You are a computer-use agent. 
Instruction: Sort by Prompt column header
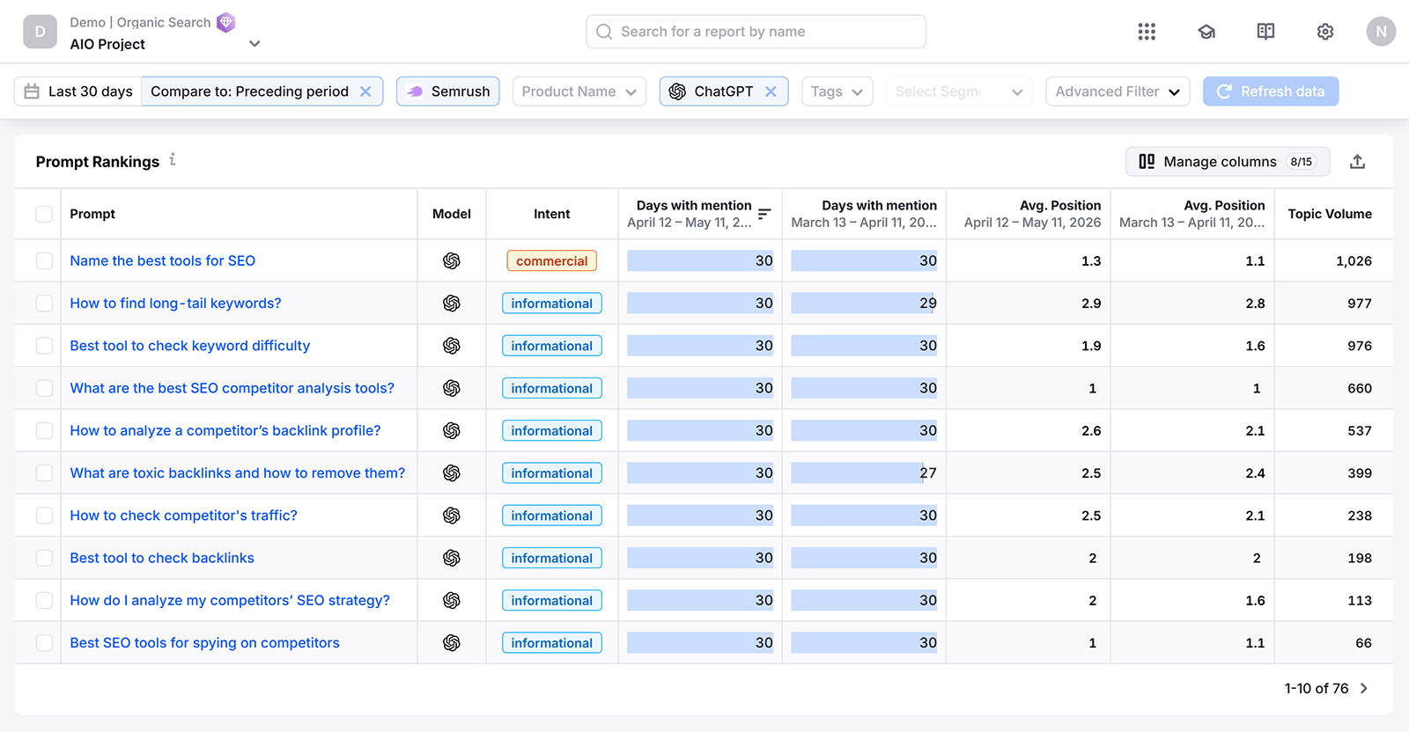point(92,214)
